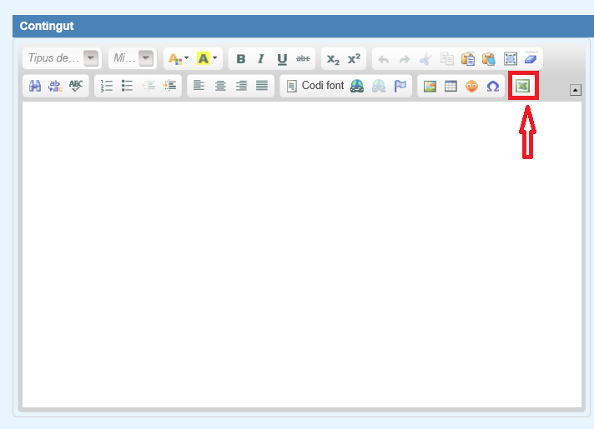Screen dimensions: 594x429
Task: Toggle italic text style
Action: [261, 59]
